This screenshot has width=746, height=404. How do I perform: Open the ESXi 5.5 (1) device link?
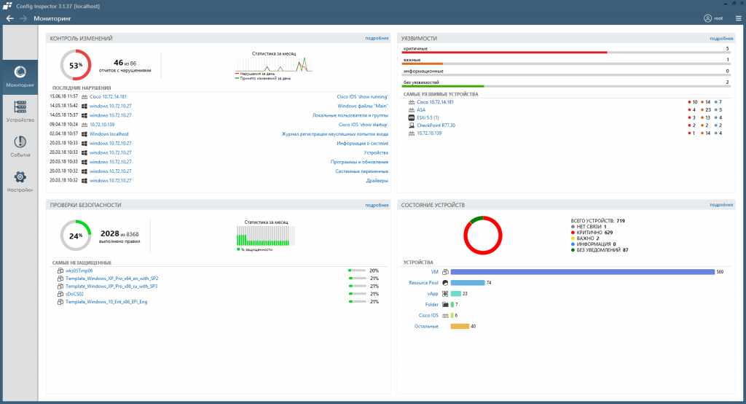pos(428,117)
